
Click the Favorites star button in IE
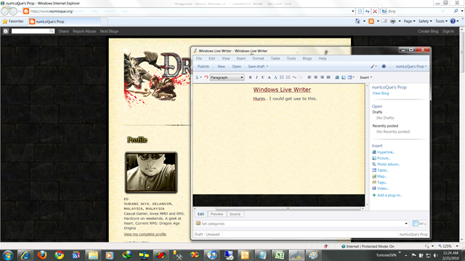coord(13,21)
